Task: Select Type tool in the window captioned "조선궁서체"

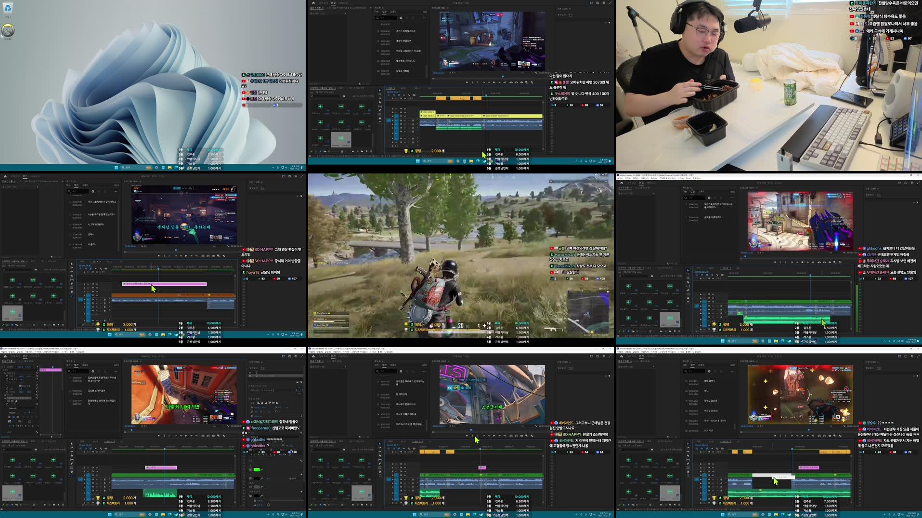Action: pos(380,476)
